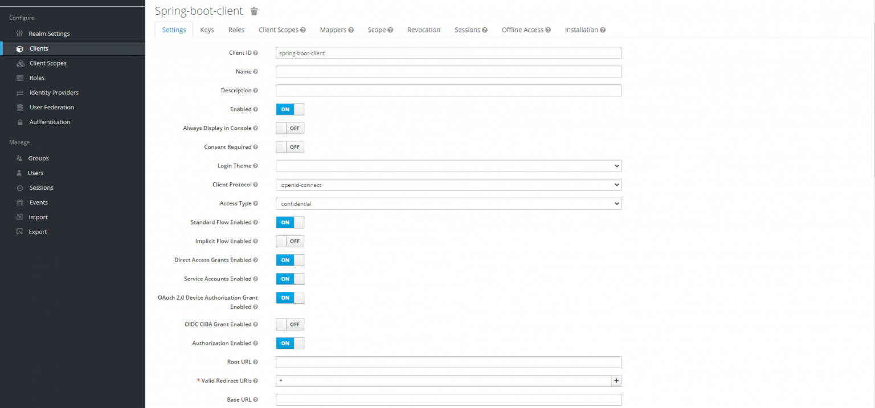Click the Authentication lock icon
This screenshot has height=408, width=875.
tap(20, 122)
